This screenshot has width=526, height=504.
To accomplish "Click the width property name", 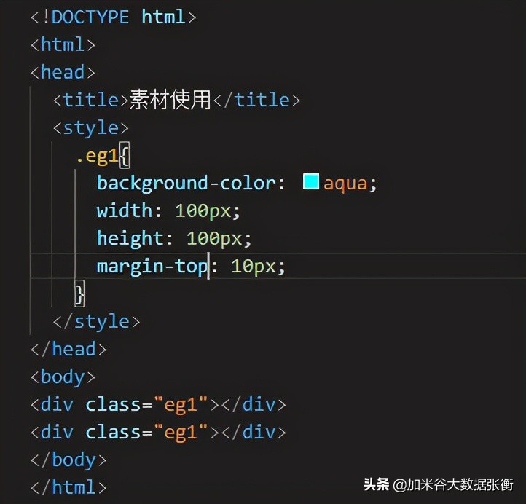I will tap(124, 210).
